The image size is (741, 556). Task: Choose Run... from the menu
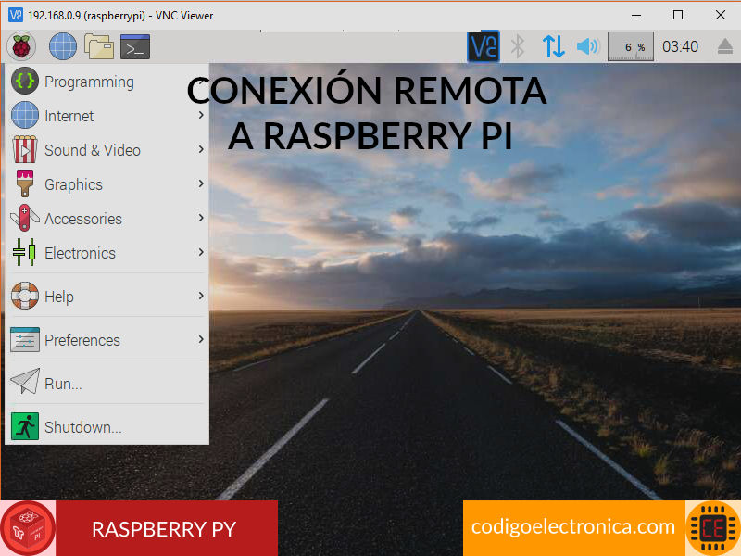(x=107, y=383)
